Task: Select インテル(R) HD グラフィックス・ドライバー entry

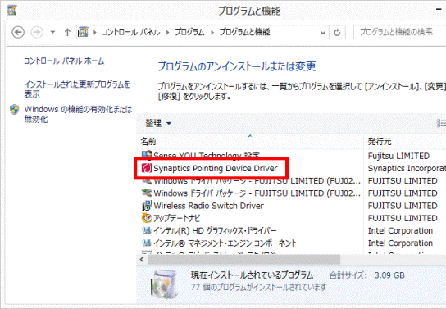Action: click(215, 230)
